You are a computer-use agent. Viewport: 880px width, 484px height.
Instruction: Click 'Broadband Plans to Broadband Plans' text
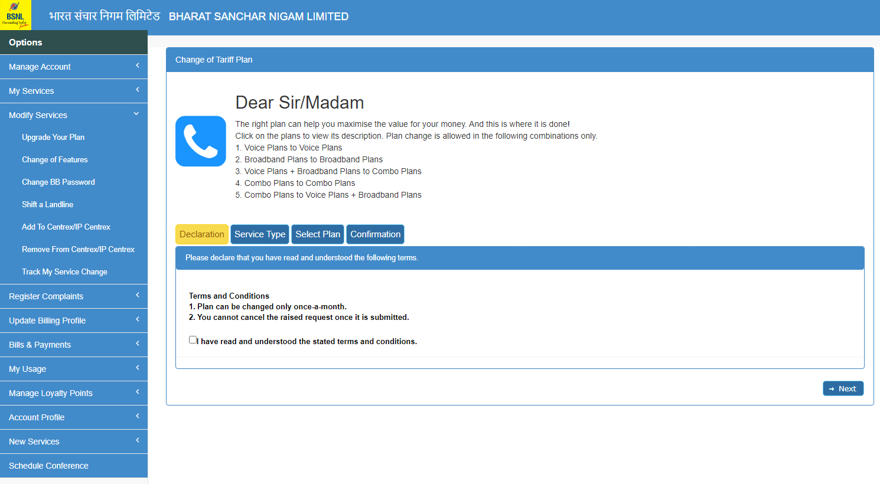tap(314, 159)
